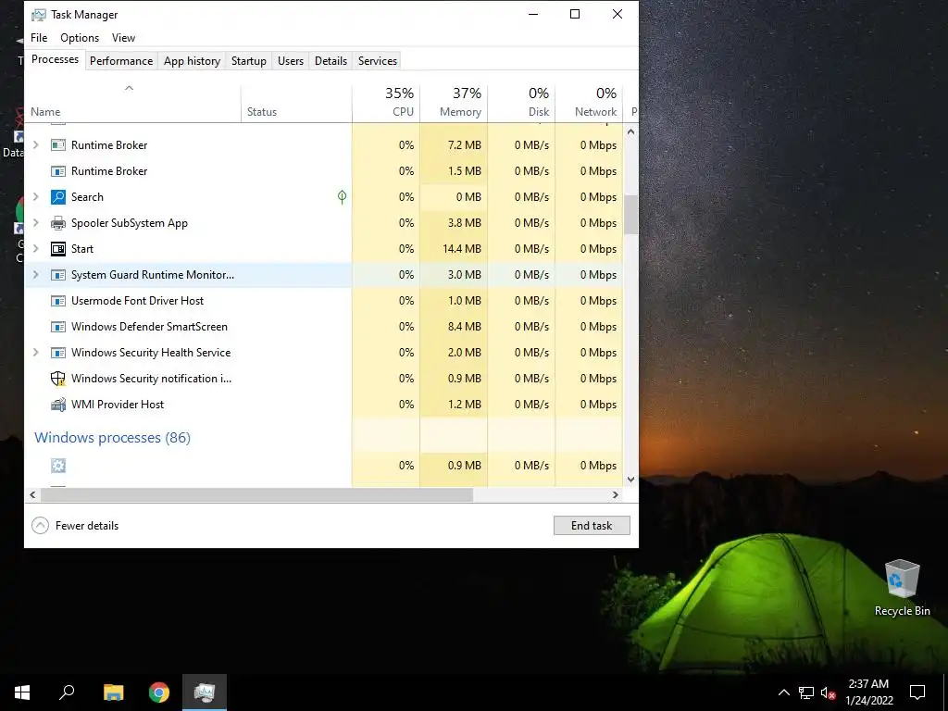Click the vertical scrollbar thumb
Screen dimensions: 948x711
(630, 215)
